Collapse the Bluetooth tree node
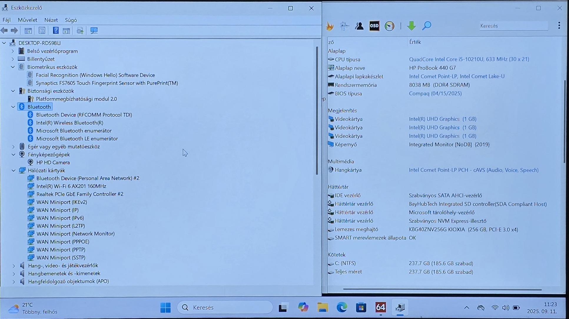The height and width of the screenshot is (319, 569). pyautogui.click(x=13, y=107)
